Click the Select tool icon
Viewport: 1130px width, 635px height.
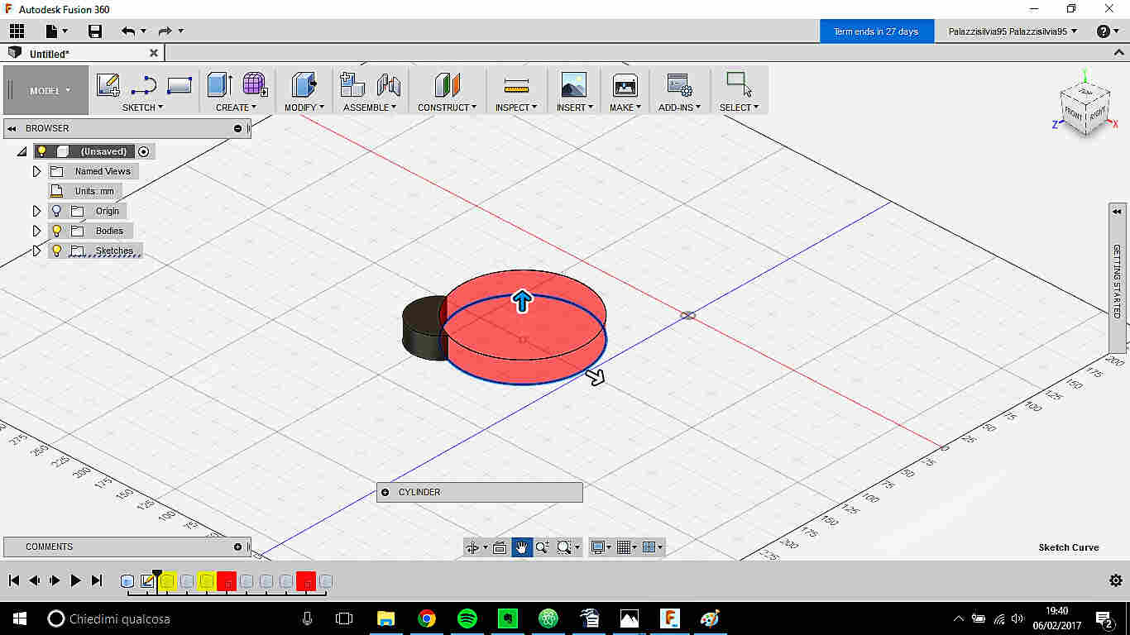[x=739, y=84]
